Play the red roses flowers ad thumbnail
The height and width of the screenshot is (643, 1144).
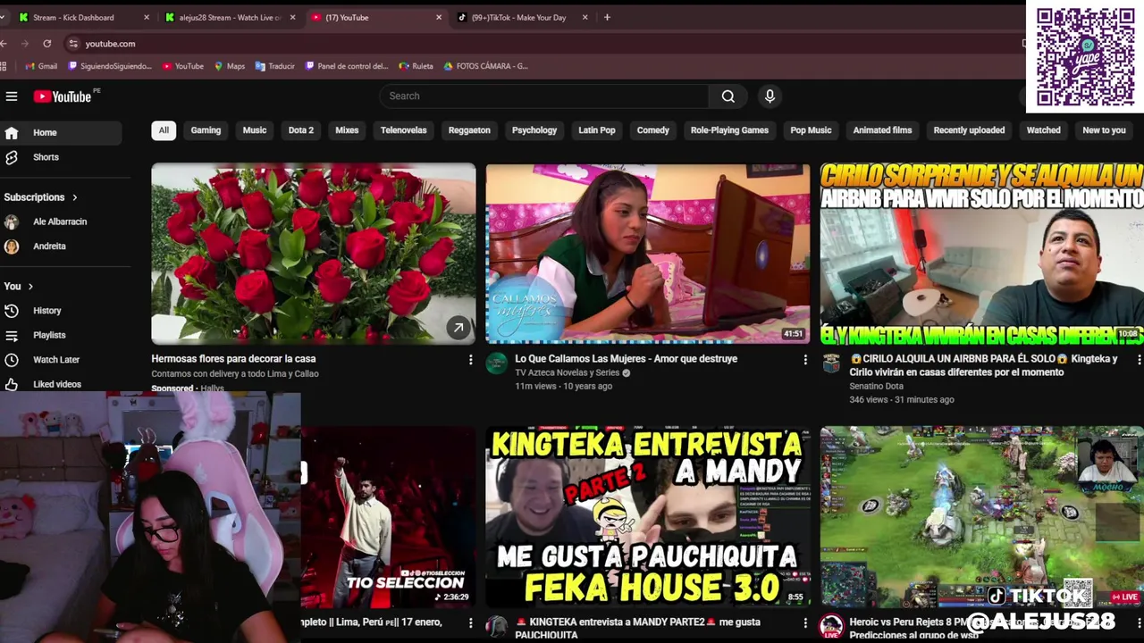tap(314, 254)
